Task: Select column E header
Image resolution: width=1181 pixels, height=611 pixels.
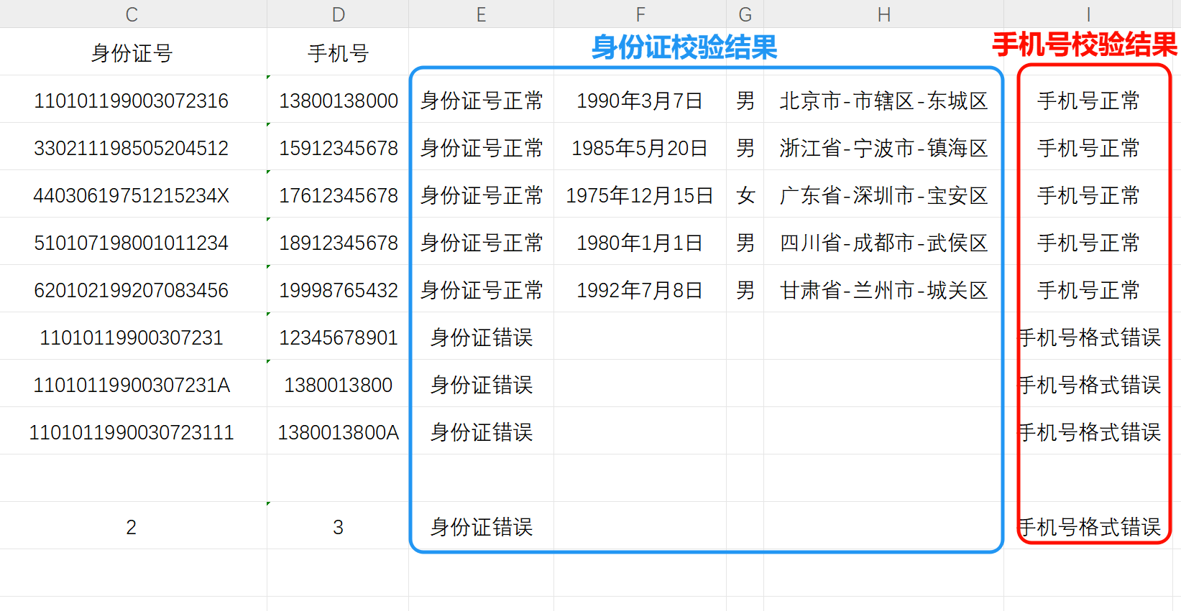Action: point(481,14)
